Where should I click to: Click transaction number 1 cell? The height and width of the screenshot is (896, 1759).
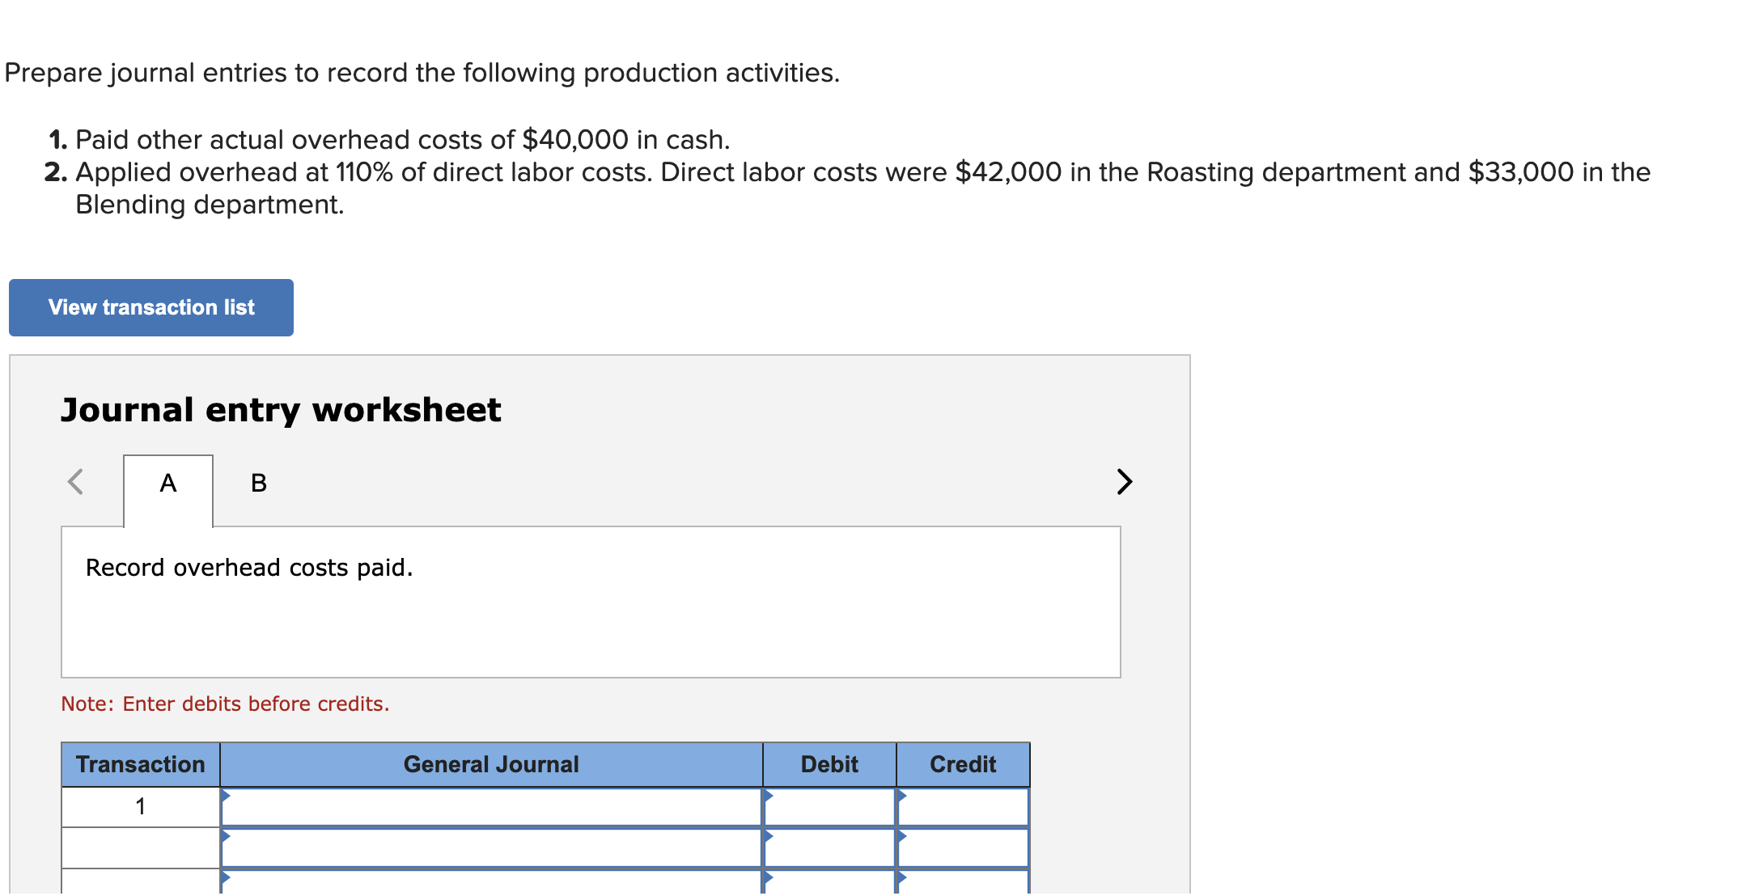click(141, 807)
